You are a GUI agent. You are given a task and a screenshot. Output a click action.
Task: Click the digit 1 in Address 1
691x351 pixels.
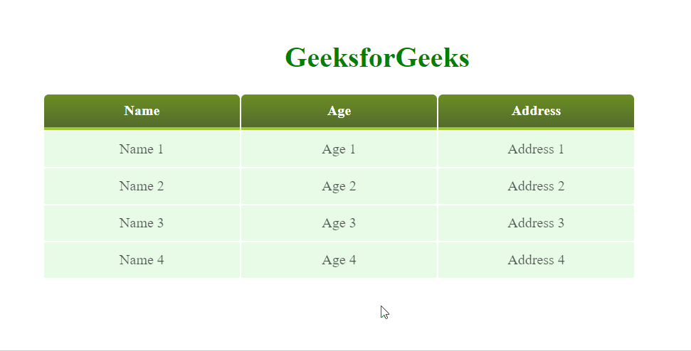click(561, 149)
